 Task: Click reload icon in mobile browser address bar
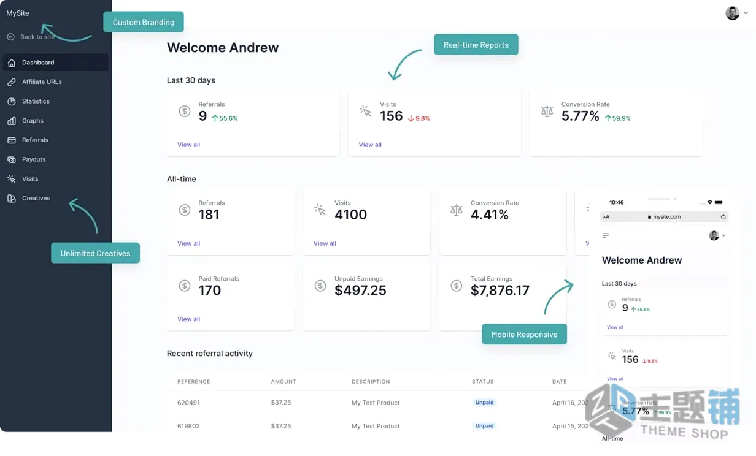[723, 217]
